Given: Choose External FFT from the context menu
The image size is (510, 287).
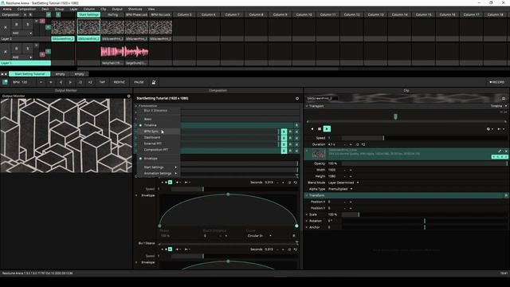Looking at the screenshot, I should tap(153, 143).
